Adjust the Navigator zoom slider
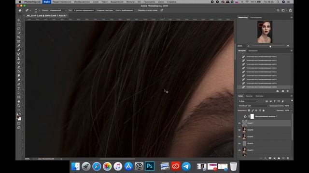The width and height of the screenshot is (309, 173). [x=270, y=46]
